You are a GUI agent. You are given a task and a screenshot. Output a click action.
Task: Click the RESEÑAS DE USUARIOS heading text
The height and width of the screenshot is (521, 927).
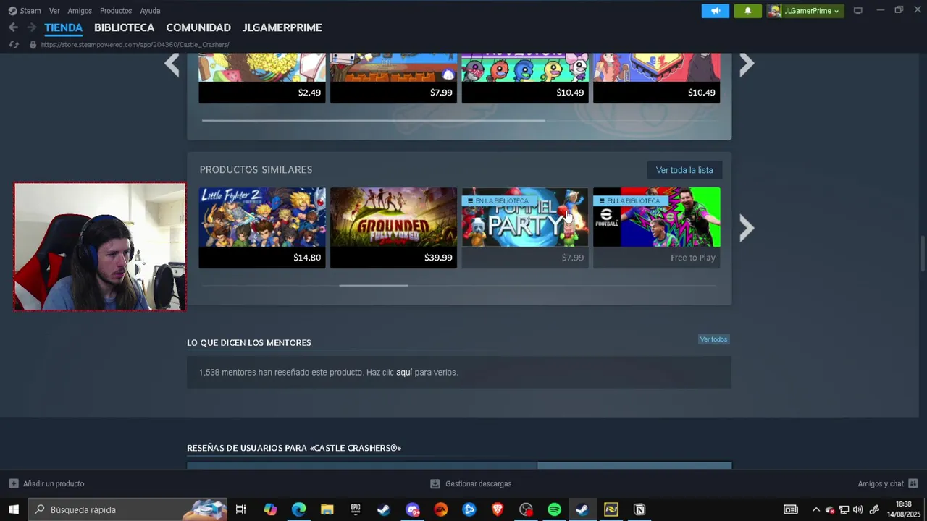294,448
